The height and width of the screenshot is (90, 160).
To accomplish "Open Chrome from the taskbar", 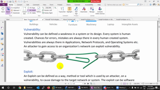I will pos(20,87).
